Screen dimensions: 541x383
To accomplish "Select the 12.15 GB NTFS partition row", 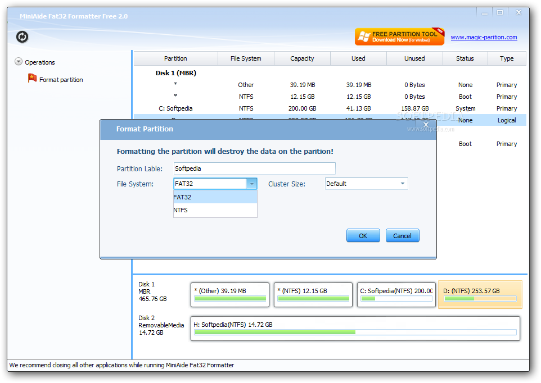I will coord(330,97).
